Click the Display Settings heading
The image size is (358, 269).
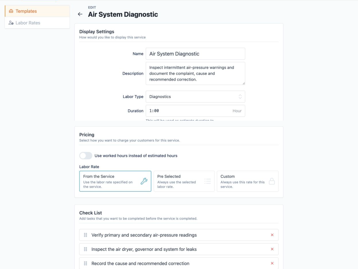click(97, 32)
